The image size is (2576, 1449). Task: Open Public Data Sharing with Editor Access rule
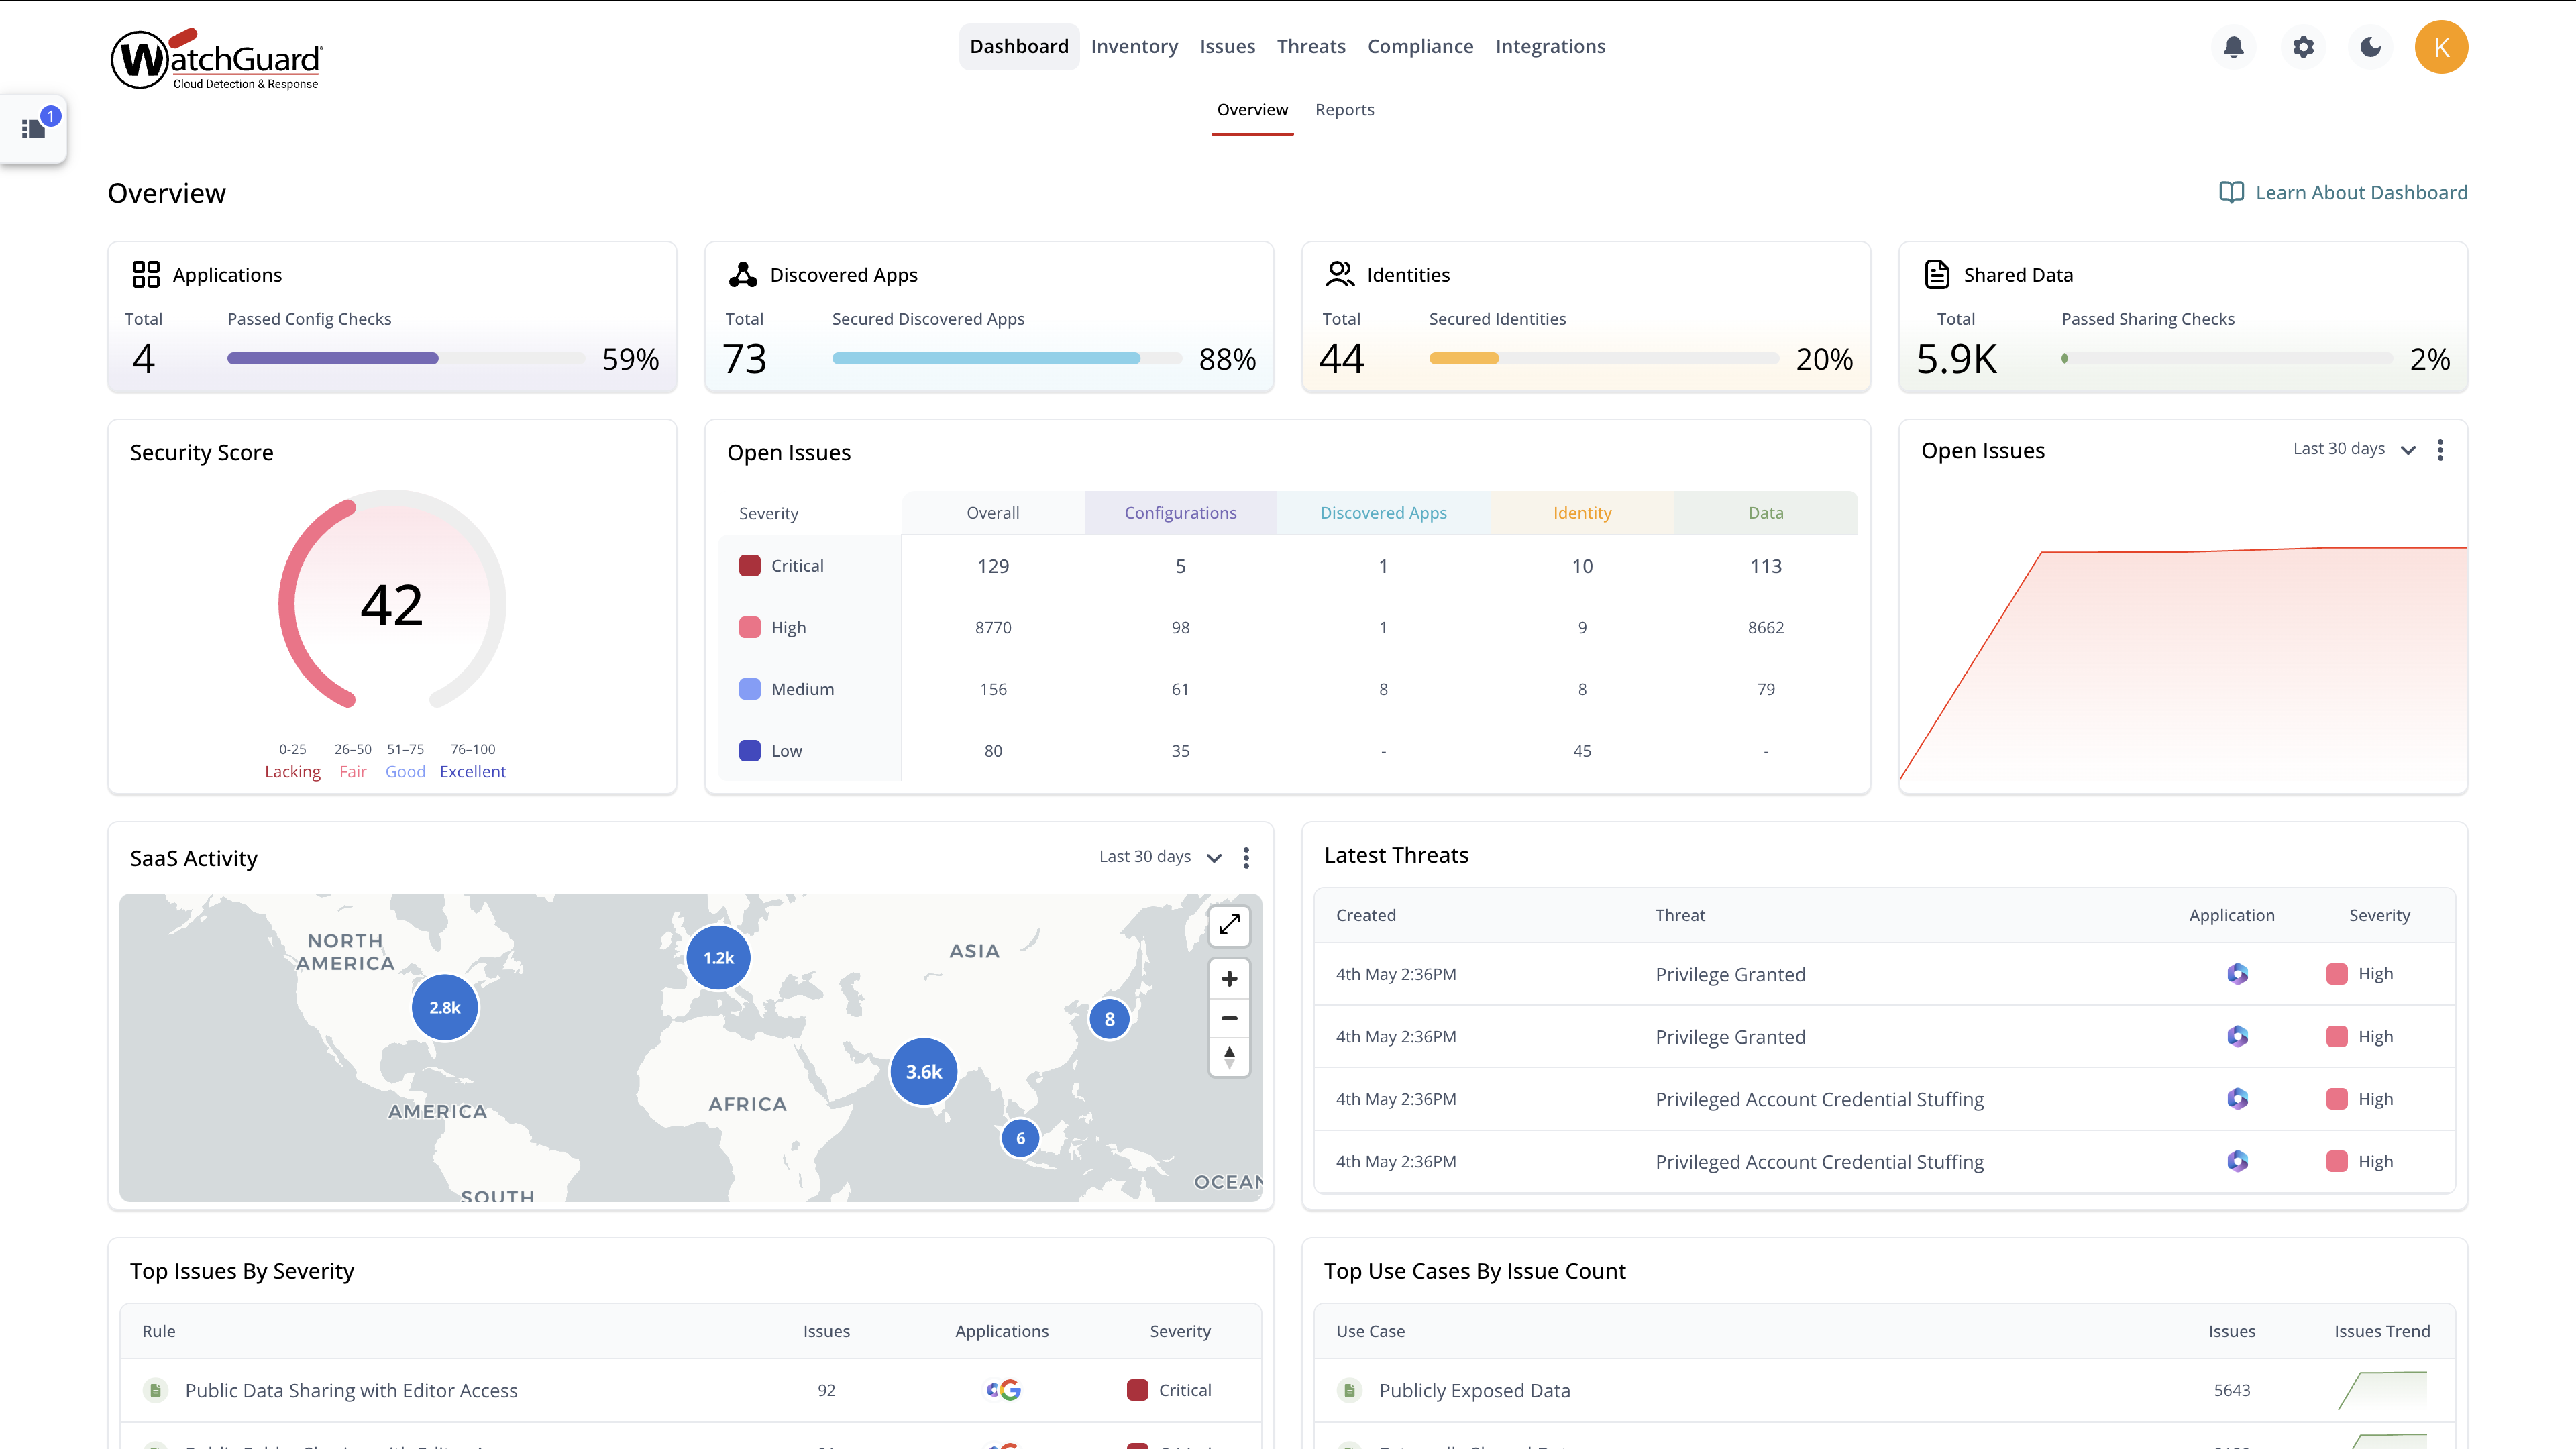690,1390
